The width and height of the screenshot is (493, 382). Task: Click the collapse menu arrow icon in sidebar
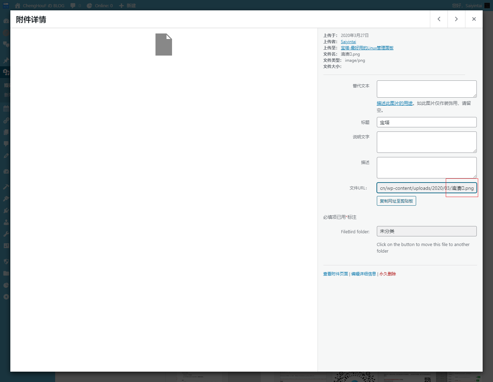[6, 297]
